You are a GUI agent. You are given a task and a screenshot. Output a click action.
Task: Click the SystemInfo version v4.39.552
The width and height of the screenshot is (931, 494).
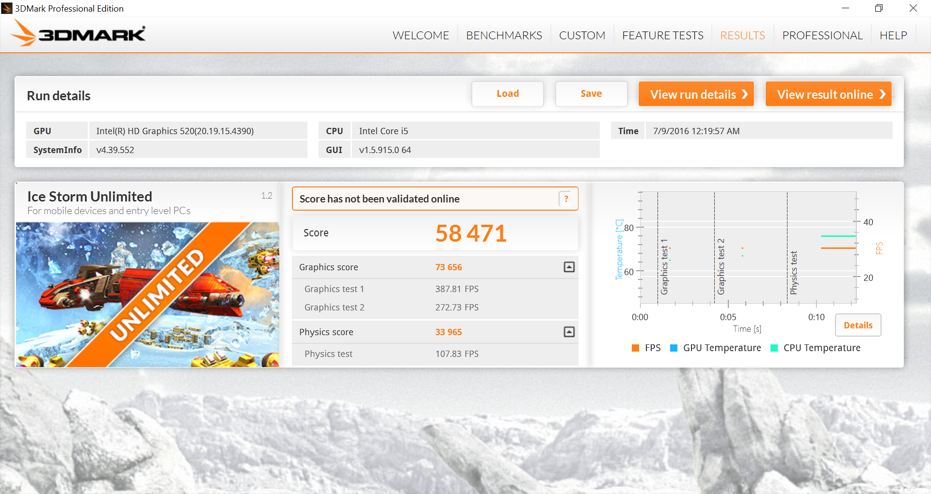(115, 150)
